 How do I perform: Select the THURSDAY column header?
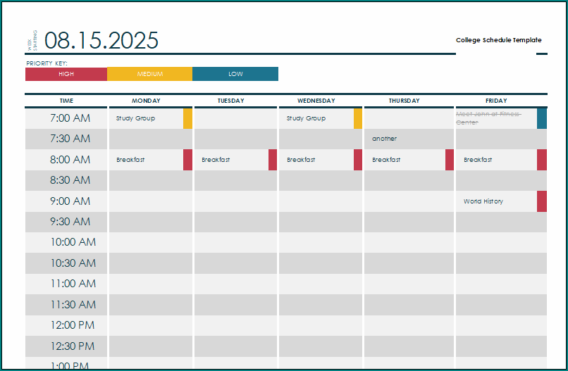pyautogui.click(x=404, y=101)
